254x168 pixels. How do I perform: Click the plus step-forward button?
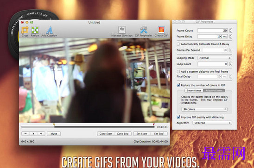pyautogui.click(x=41, y=134)
